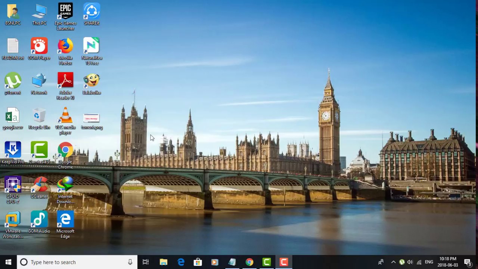
Task: Open Task View from taskbar
Action: pyautogui.click(x=146, y=262)
